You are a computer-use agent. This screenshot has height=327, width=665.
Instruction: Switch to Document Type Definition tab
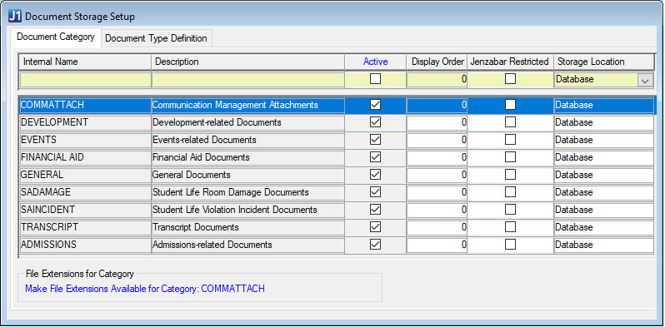pos(156,38)
